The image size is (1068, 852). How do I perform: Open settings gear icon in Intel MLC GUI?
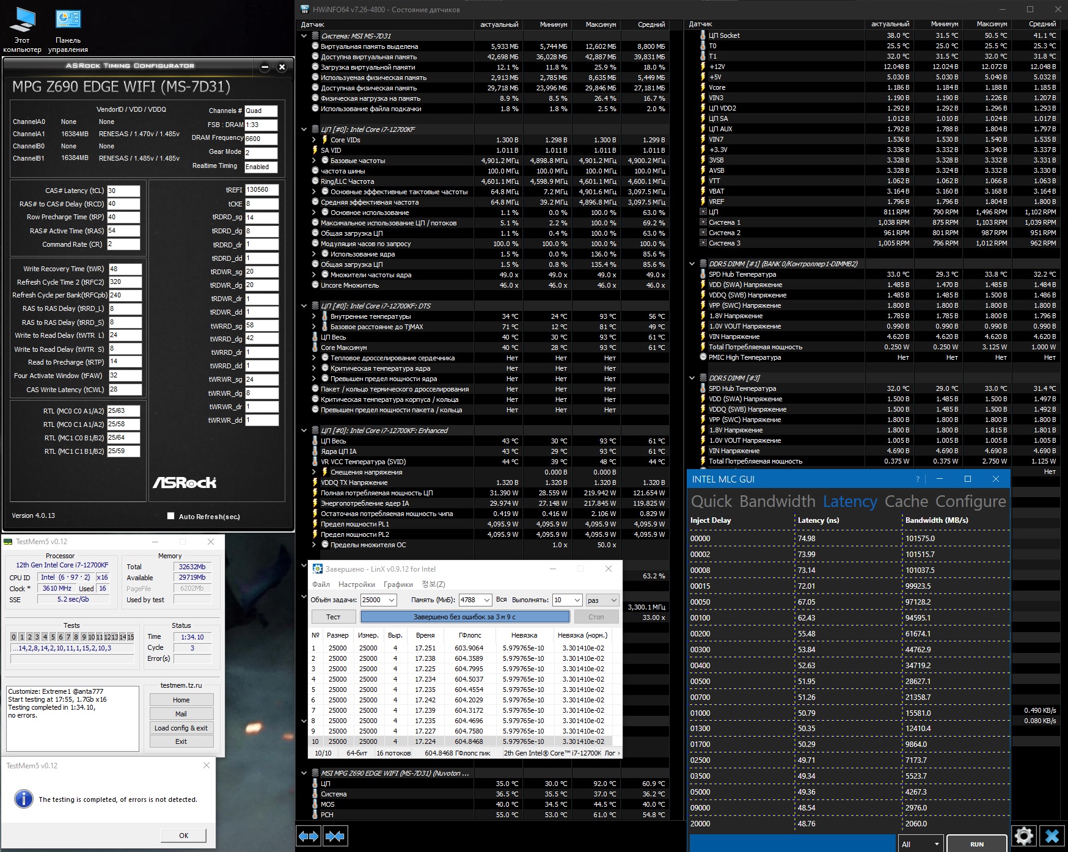tap(1024, 836)
